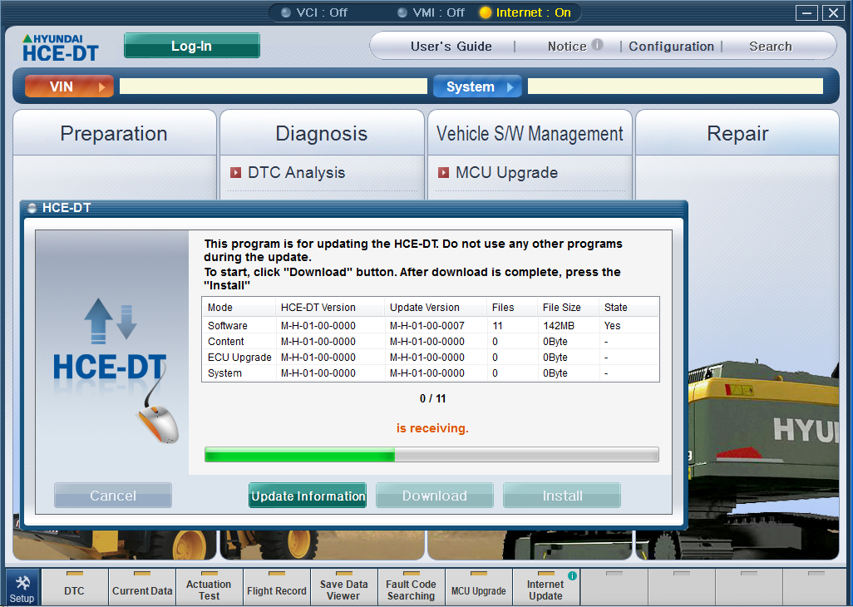Screen dimensions: 853x607
Task: Click the Notice info icon
Action: [597, 45]
